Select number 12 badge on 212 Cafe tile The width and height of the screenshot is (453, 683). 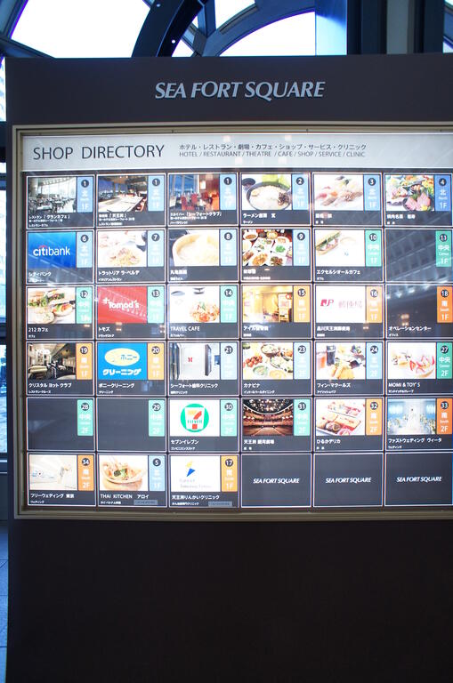click(85, 305)
